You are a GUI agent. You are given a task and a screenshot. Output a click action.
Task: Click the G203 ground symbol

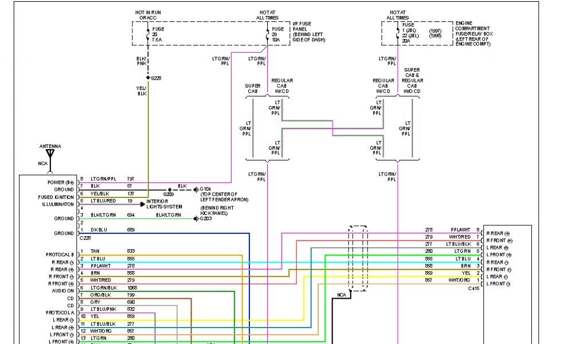[195, 218]
